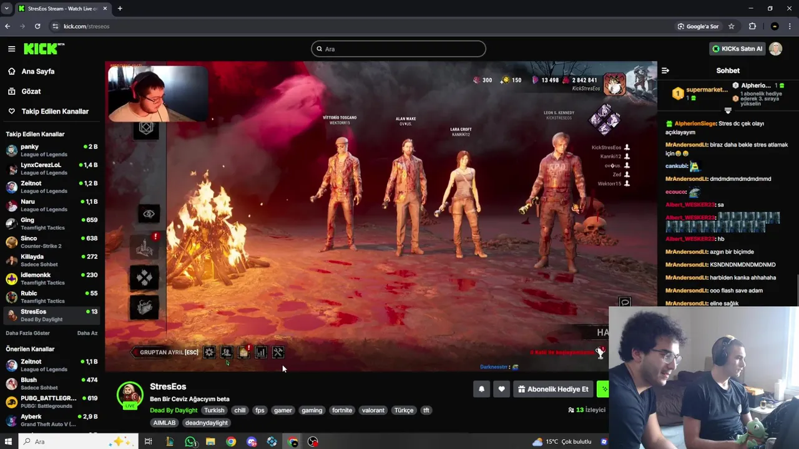Open WhatsApp from taskbar

point(190,442)
